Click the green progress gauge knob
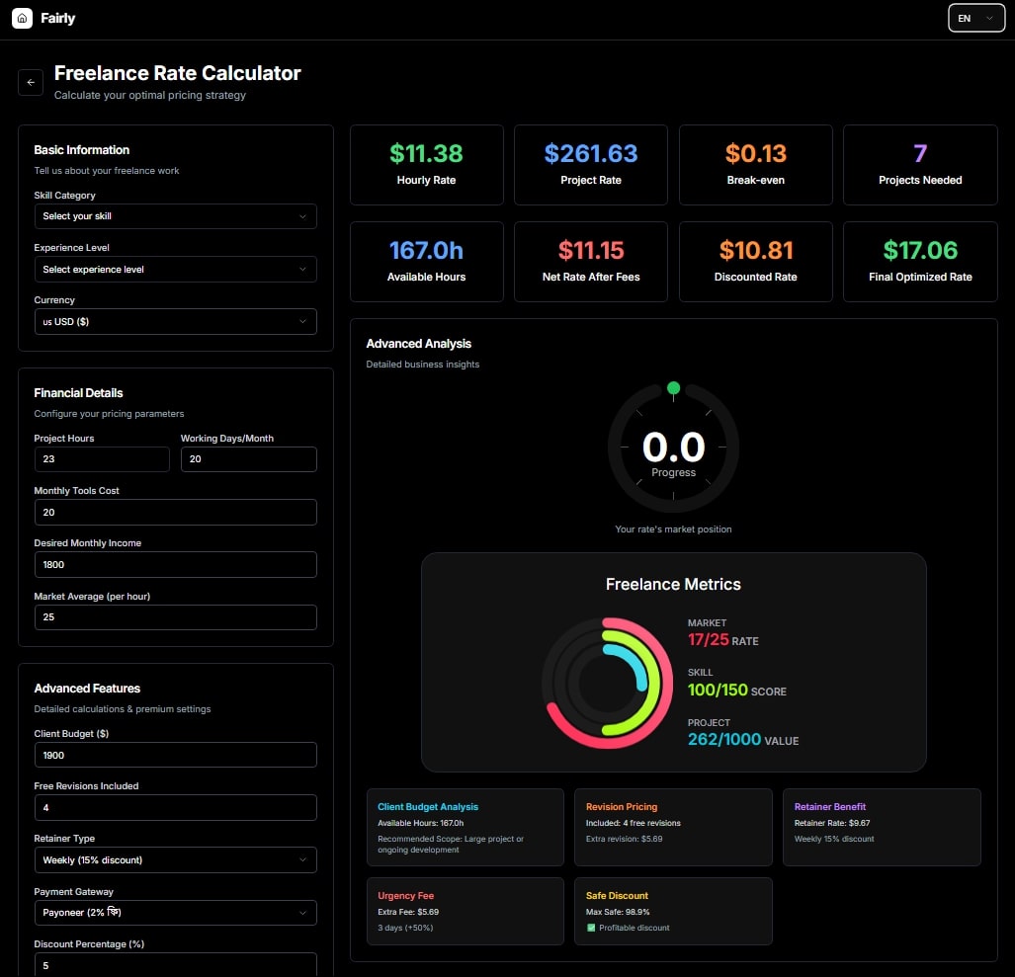This screenshot has height=977, width=1015. point(673,388)
